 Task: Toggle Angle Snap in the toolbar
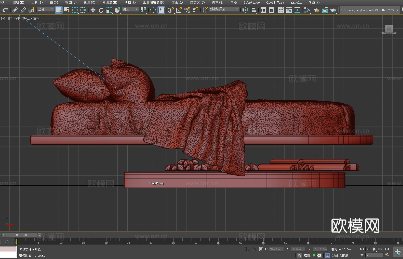[179, 10]
